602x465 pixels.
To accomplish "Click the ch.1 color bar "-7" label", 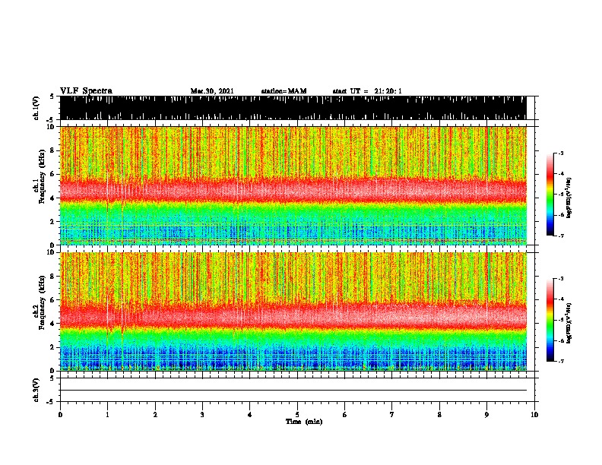I will (561, 236).
